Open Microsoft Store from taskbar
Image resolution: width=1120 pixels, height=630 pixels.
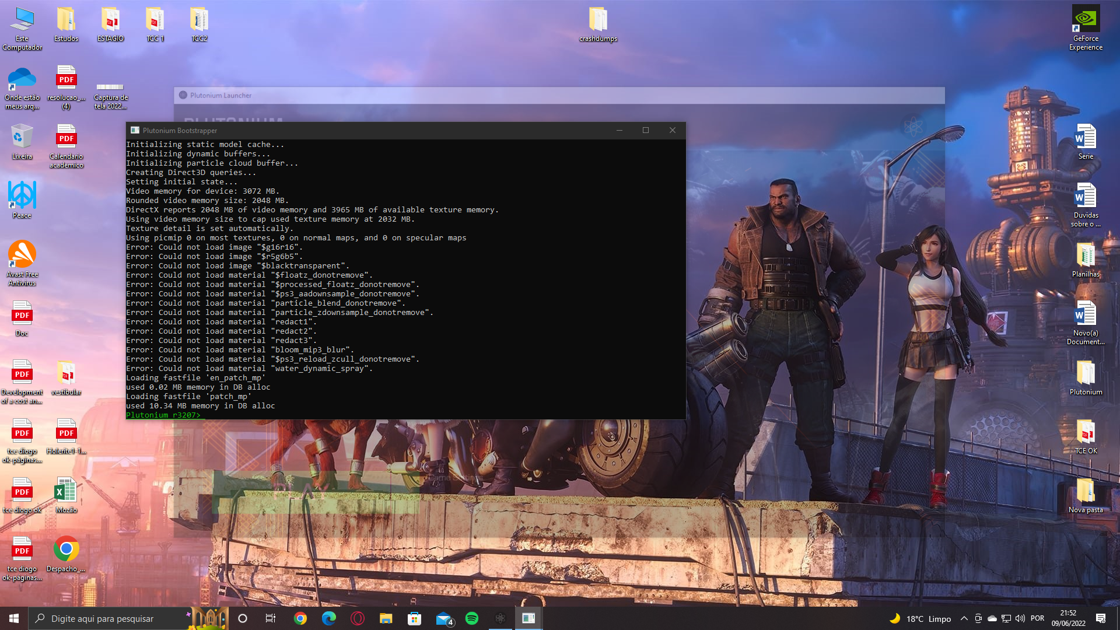(414, 618)
